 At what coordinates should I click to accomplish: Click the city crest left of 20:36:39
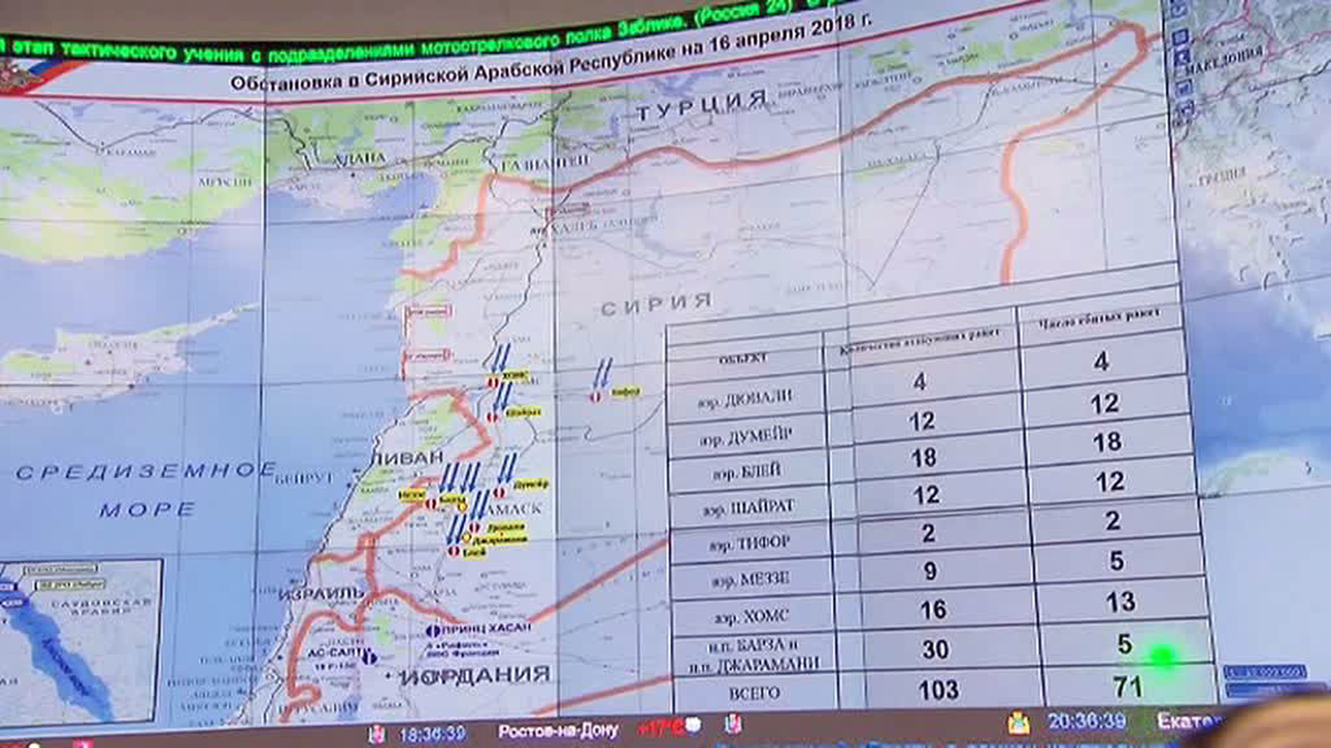point(1018,722)
